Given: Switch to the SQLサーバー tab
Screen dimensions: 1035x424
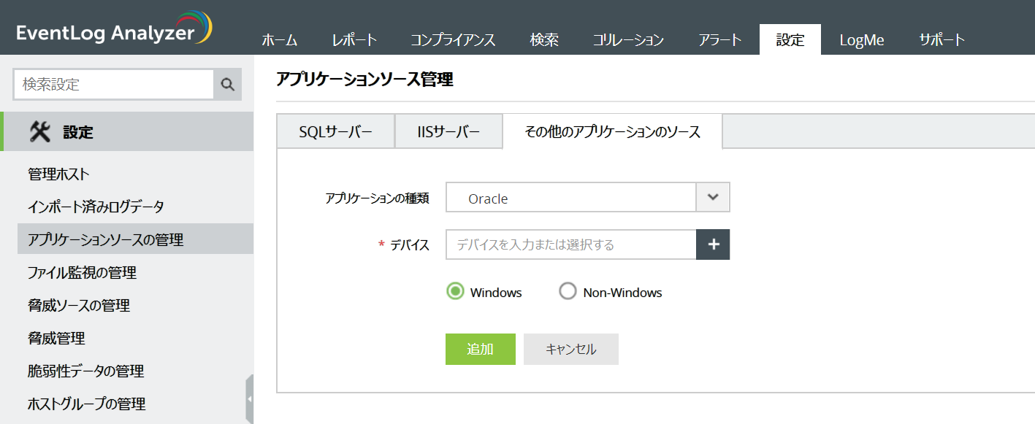Looking at the screenshot, I should [x=336, y=132].
